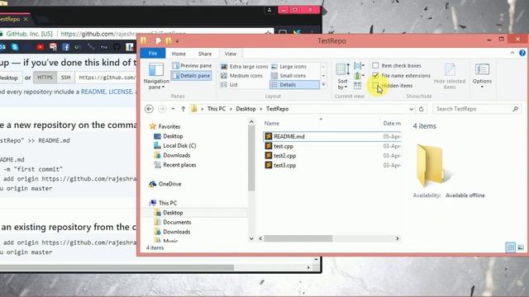
Task: Uncheck File name extensions
Action: coord(375,75)
